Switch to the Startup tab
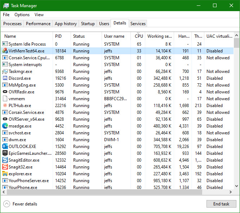240x213 pixels. [88, 24]
